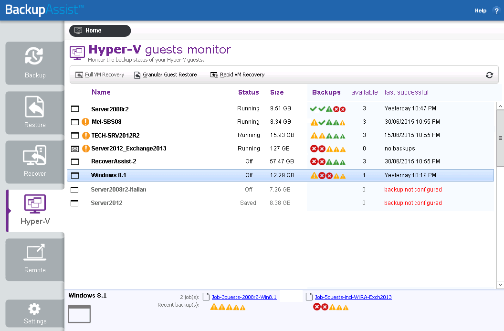Start Rapid VM Recovery
The image size is (504, 331).
[x=237, y=75]
